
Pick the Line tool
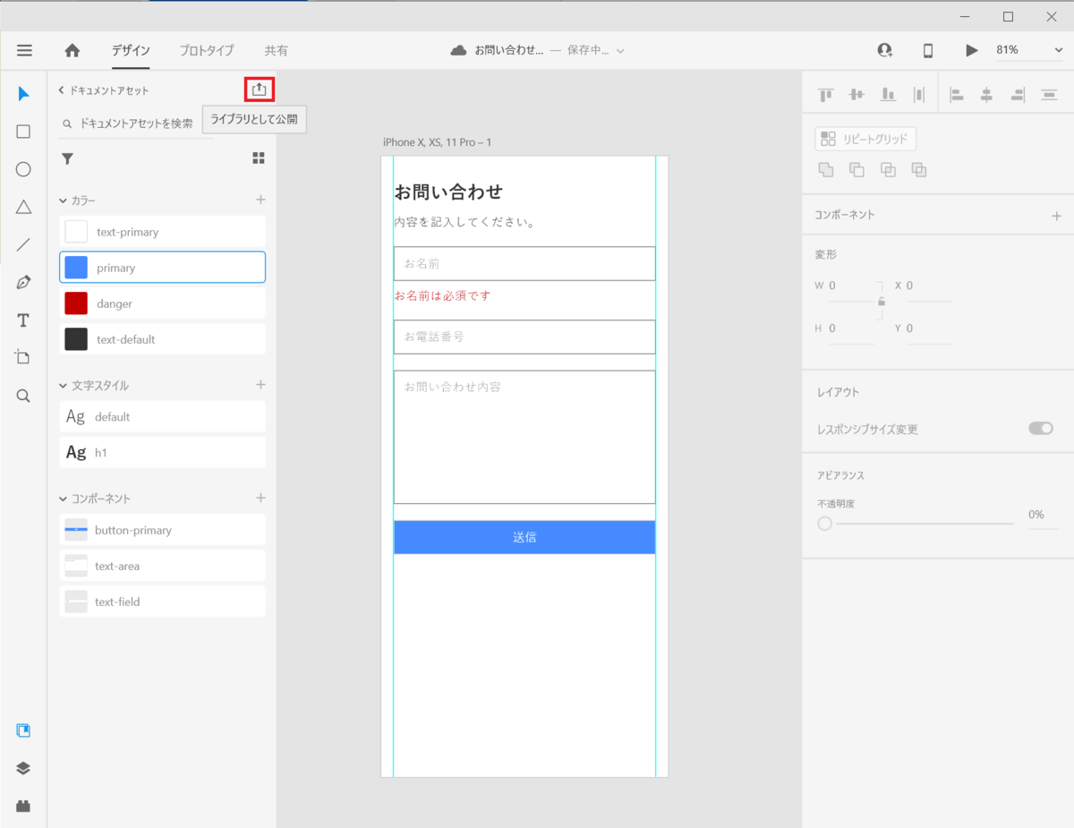[24, 244]
